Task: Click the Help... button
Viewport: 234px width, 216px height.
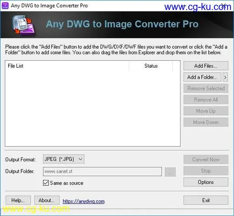Action: [x=18, y=200]
